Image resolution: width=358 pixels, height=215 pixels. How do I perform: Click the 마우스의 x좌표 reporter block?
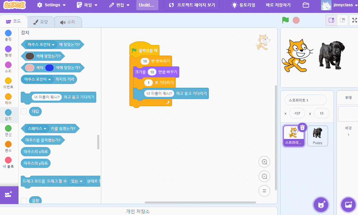click(36, 151)
